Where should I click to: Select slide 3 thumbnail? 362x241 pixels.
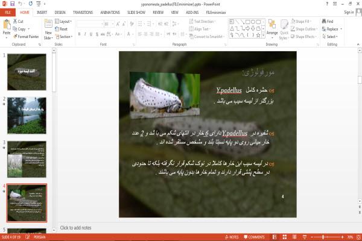coord(27,159)
